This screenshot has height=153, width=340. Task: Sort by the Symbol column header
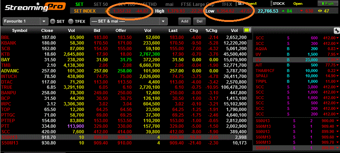tap(19, 30)
